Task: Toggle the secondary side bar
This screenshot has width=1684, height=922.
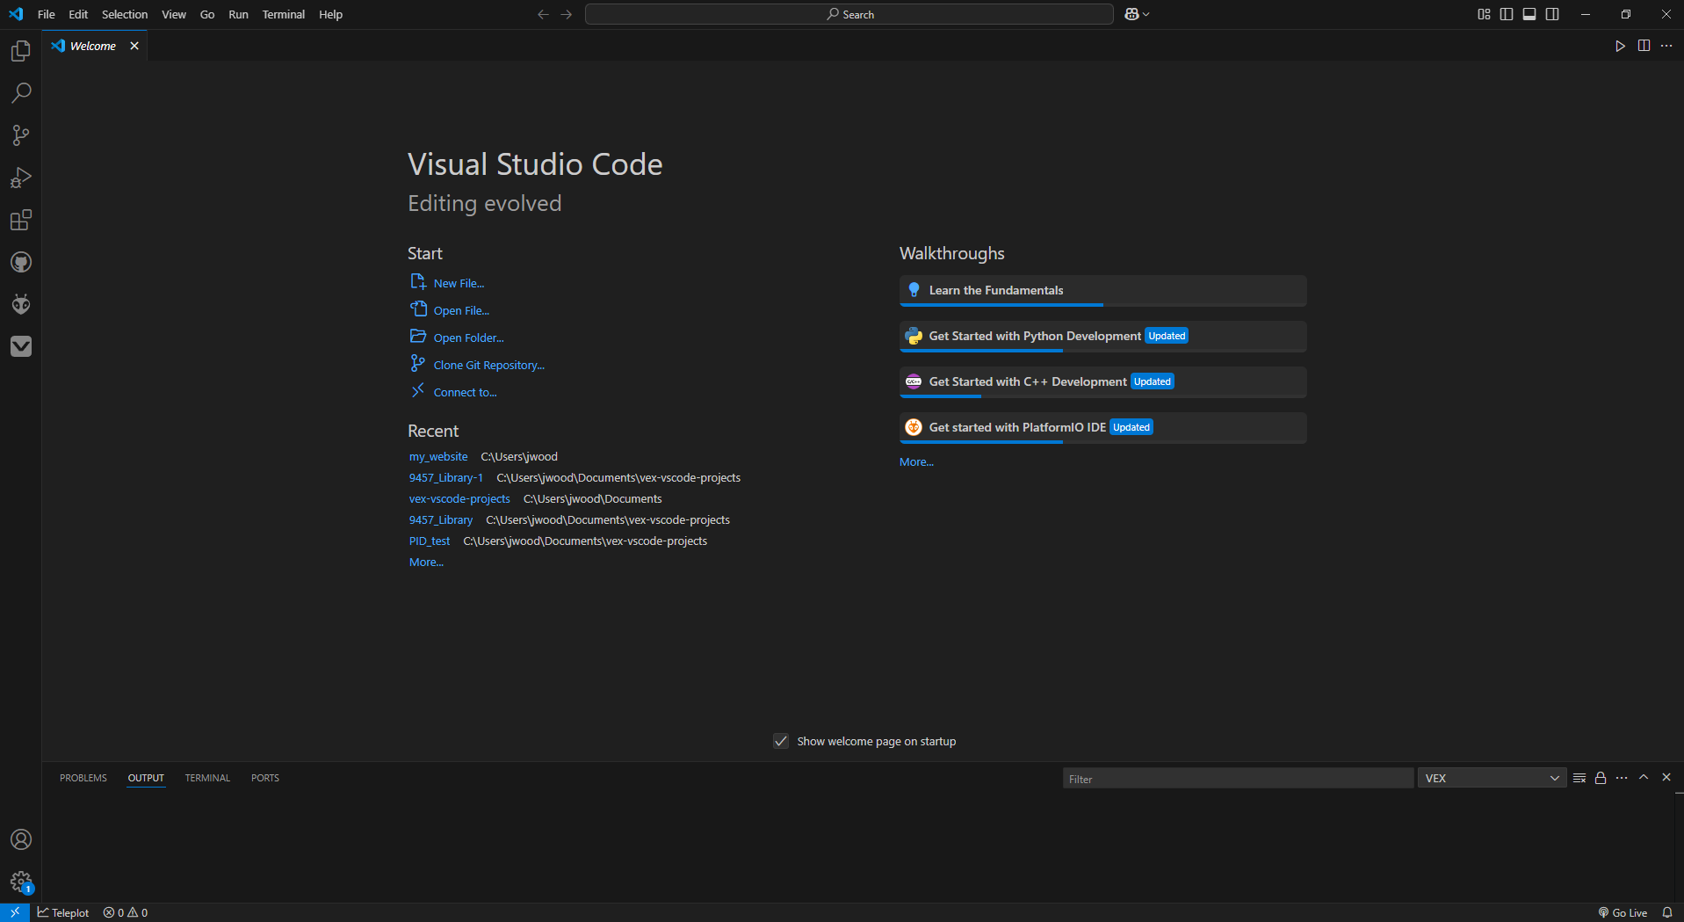Action: point(1552,14)
